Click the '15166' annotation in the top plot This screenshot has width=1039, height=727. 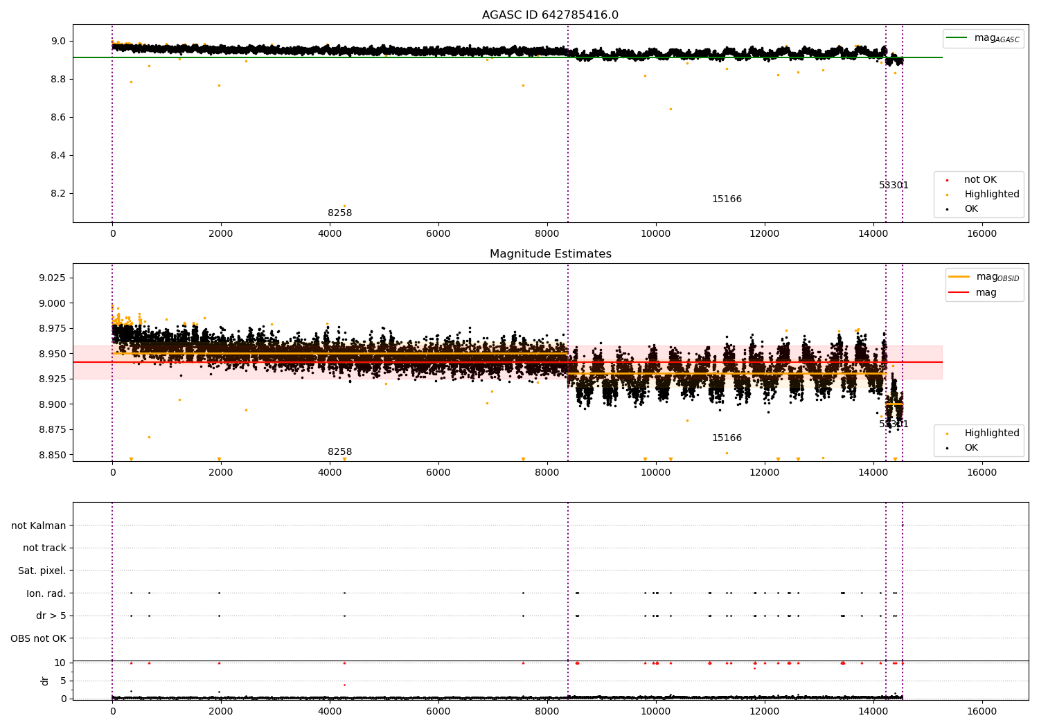coord(727,199)
